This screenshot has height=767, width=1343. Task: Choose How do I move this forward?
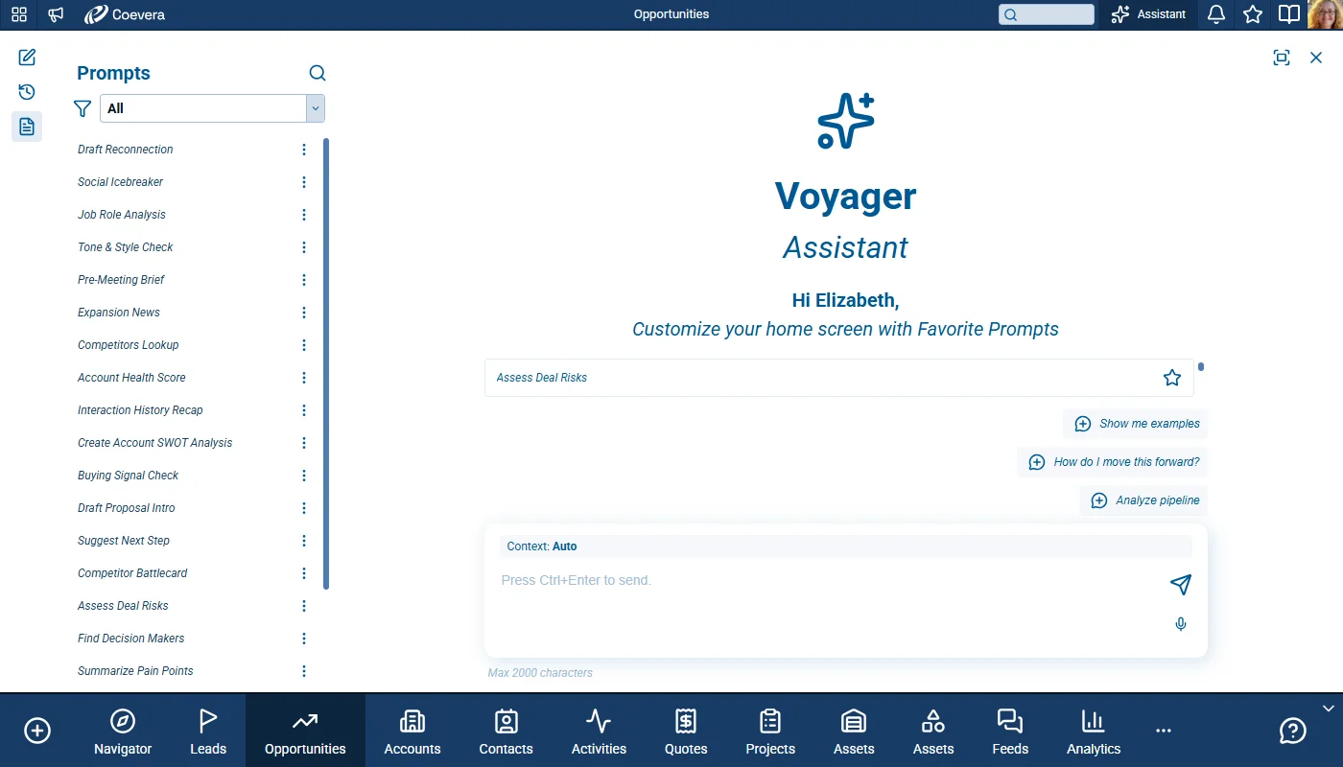pyautogui.click(x=1113, y=462)
